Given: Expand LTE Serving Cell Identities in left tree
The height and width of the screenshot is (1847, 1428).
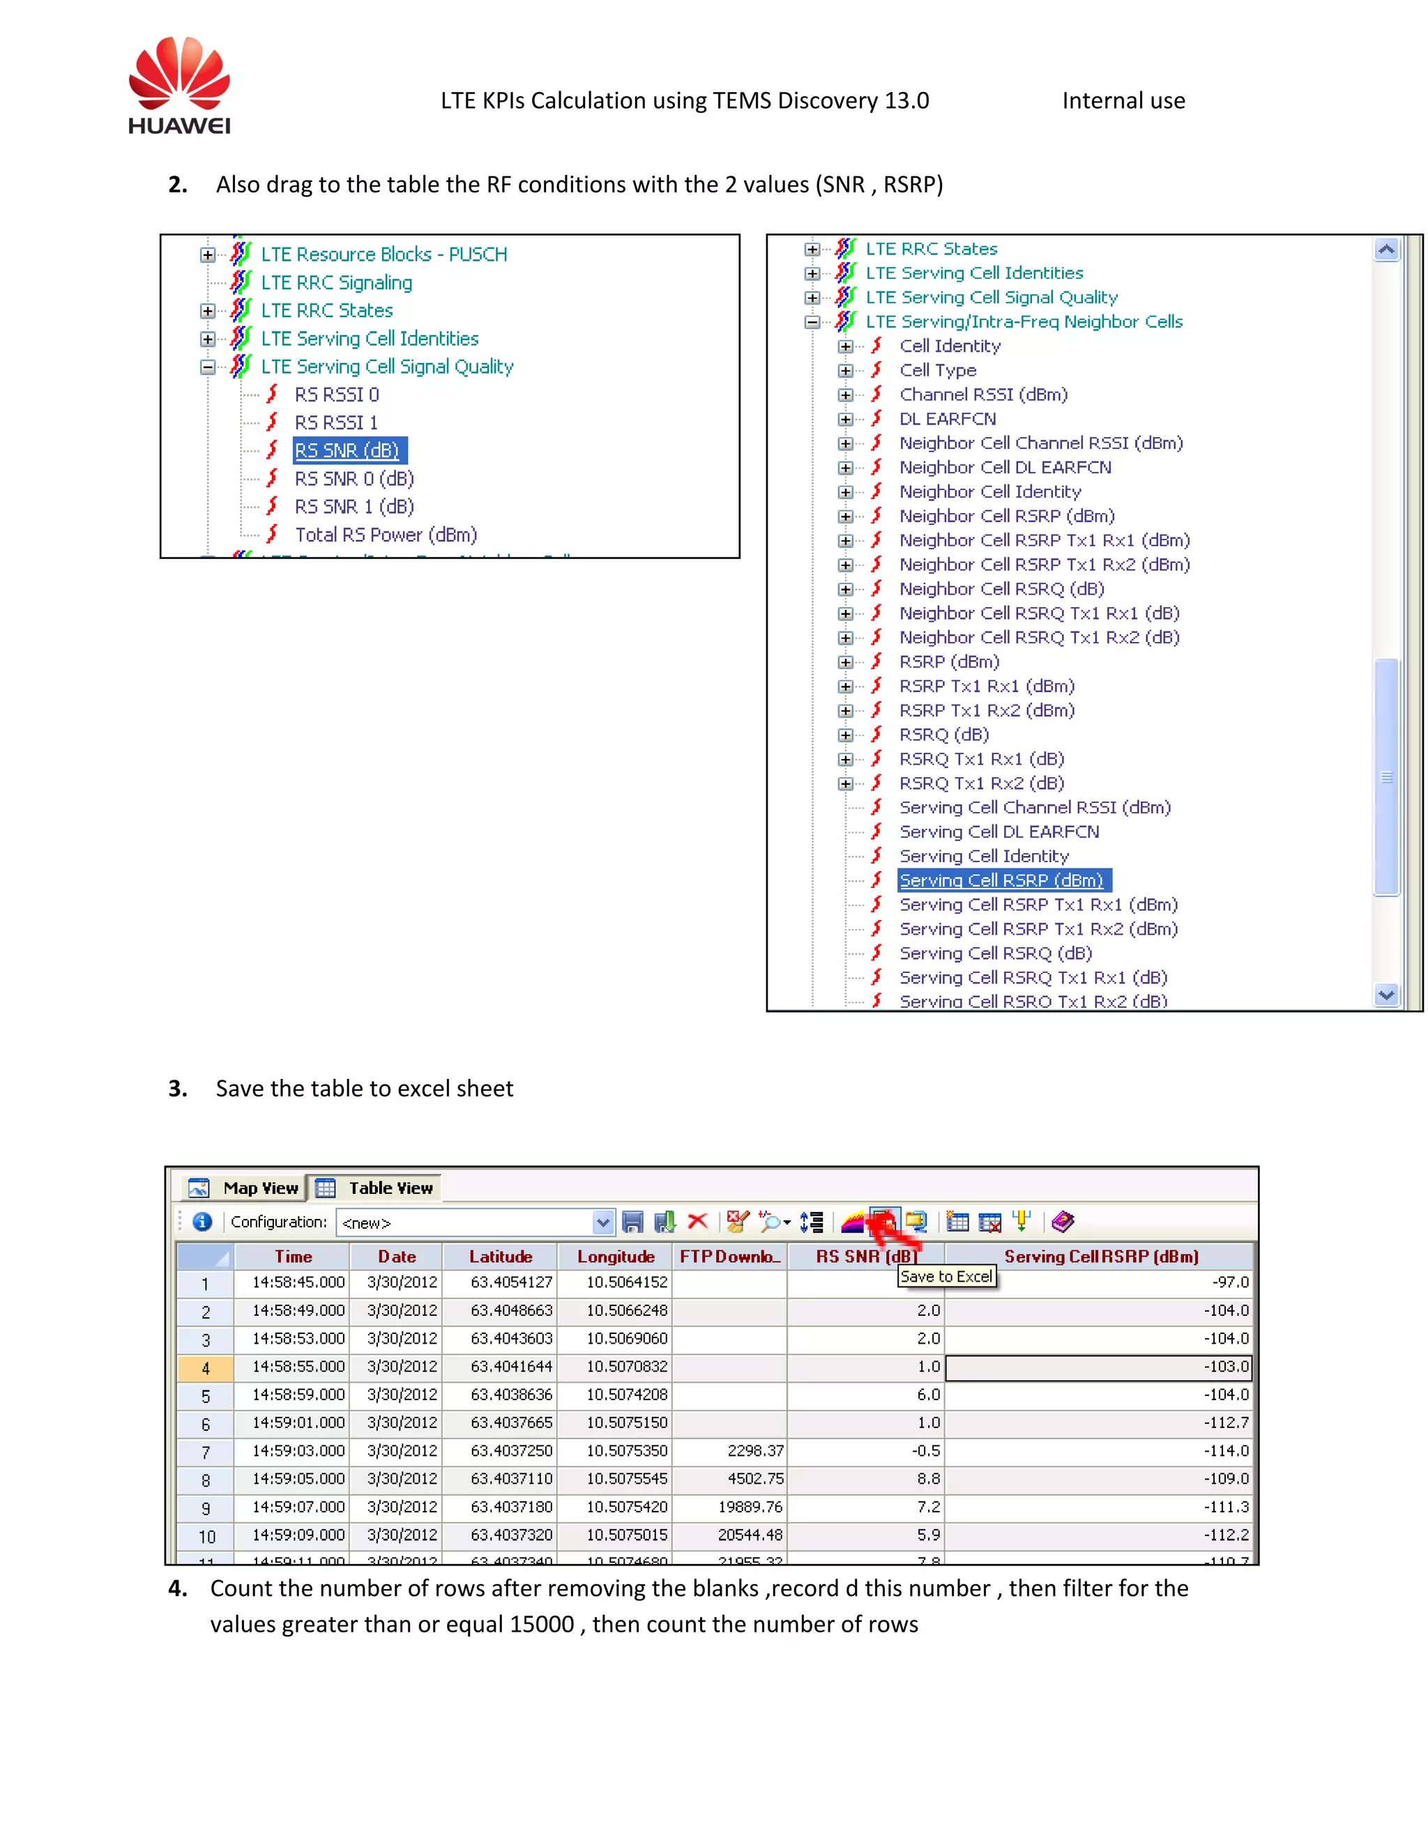Looking at the screenshot, I should click(207, 338).
